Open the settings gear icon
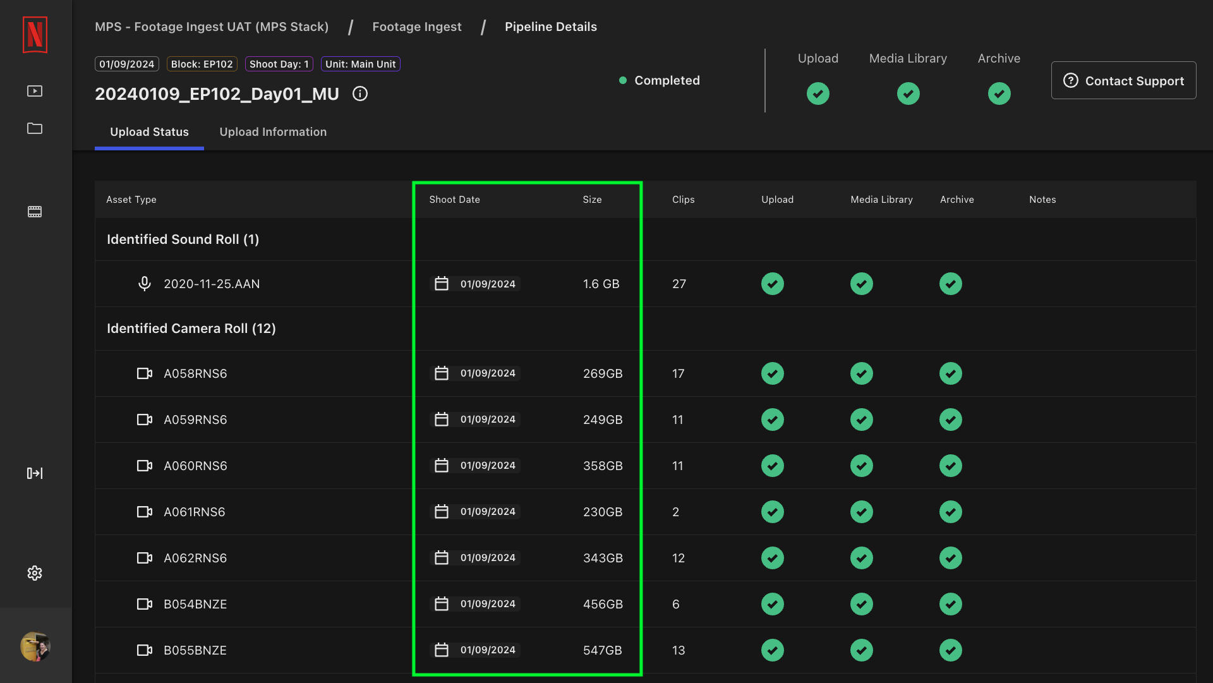Screen dimensions: 1213x683 click(x=35, y=573)
